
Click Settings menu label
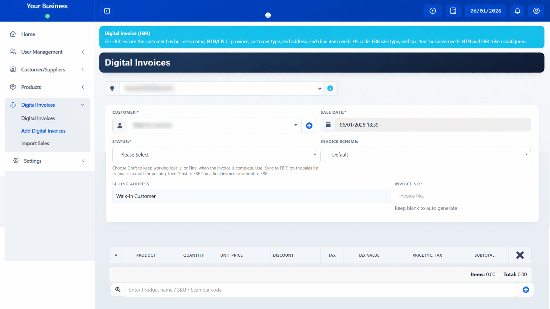click(x=33, y=161)
